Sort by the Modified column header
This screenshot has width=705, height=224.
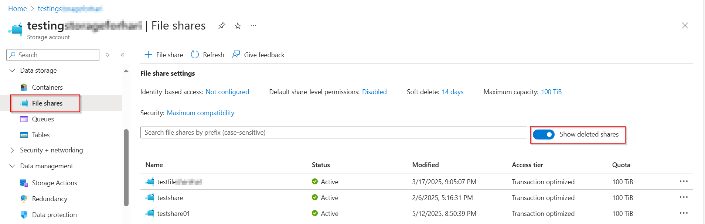(x=425, y=165)
